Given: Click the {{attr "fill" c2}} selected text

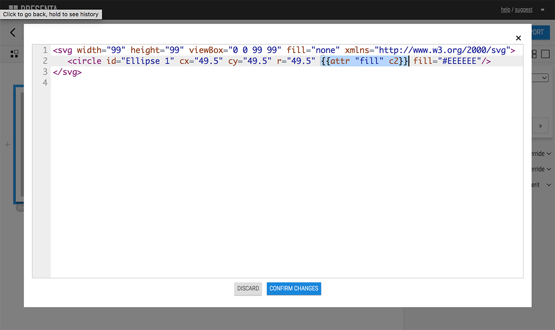Looking at the screenshot, I should tap(364, 61).
